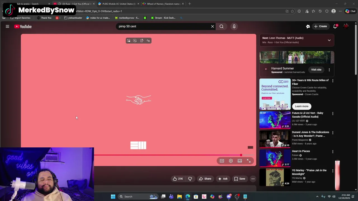358x201 pixels.
Task: Open the video player settings gear
Action: point(231,161)
